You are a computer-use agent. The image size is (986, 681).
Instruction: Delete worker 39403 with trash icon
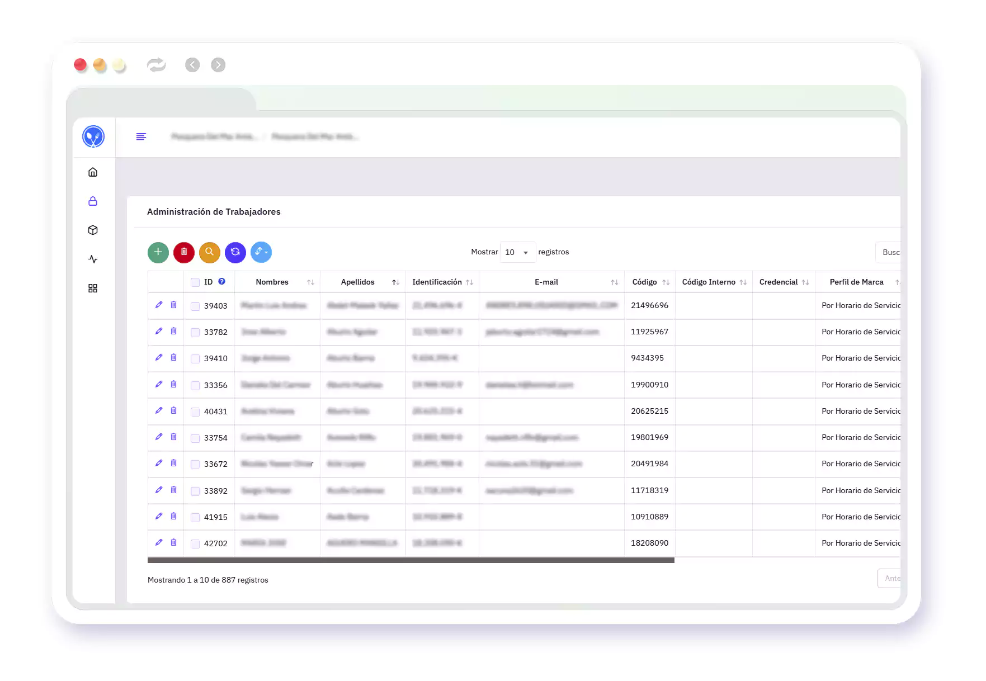[x=173, y=305]
